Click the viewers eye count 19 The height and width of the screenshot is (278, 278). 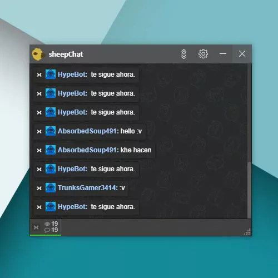click(x=51, y=224)
